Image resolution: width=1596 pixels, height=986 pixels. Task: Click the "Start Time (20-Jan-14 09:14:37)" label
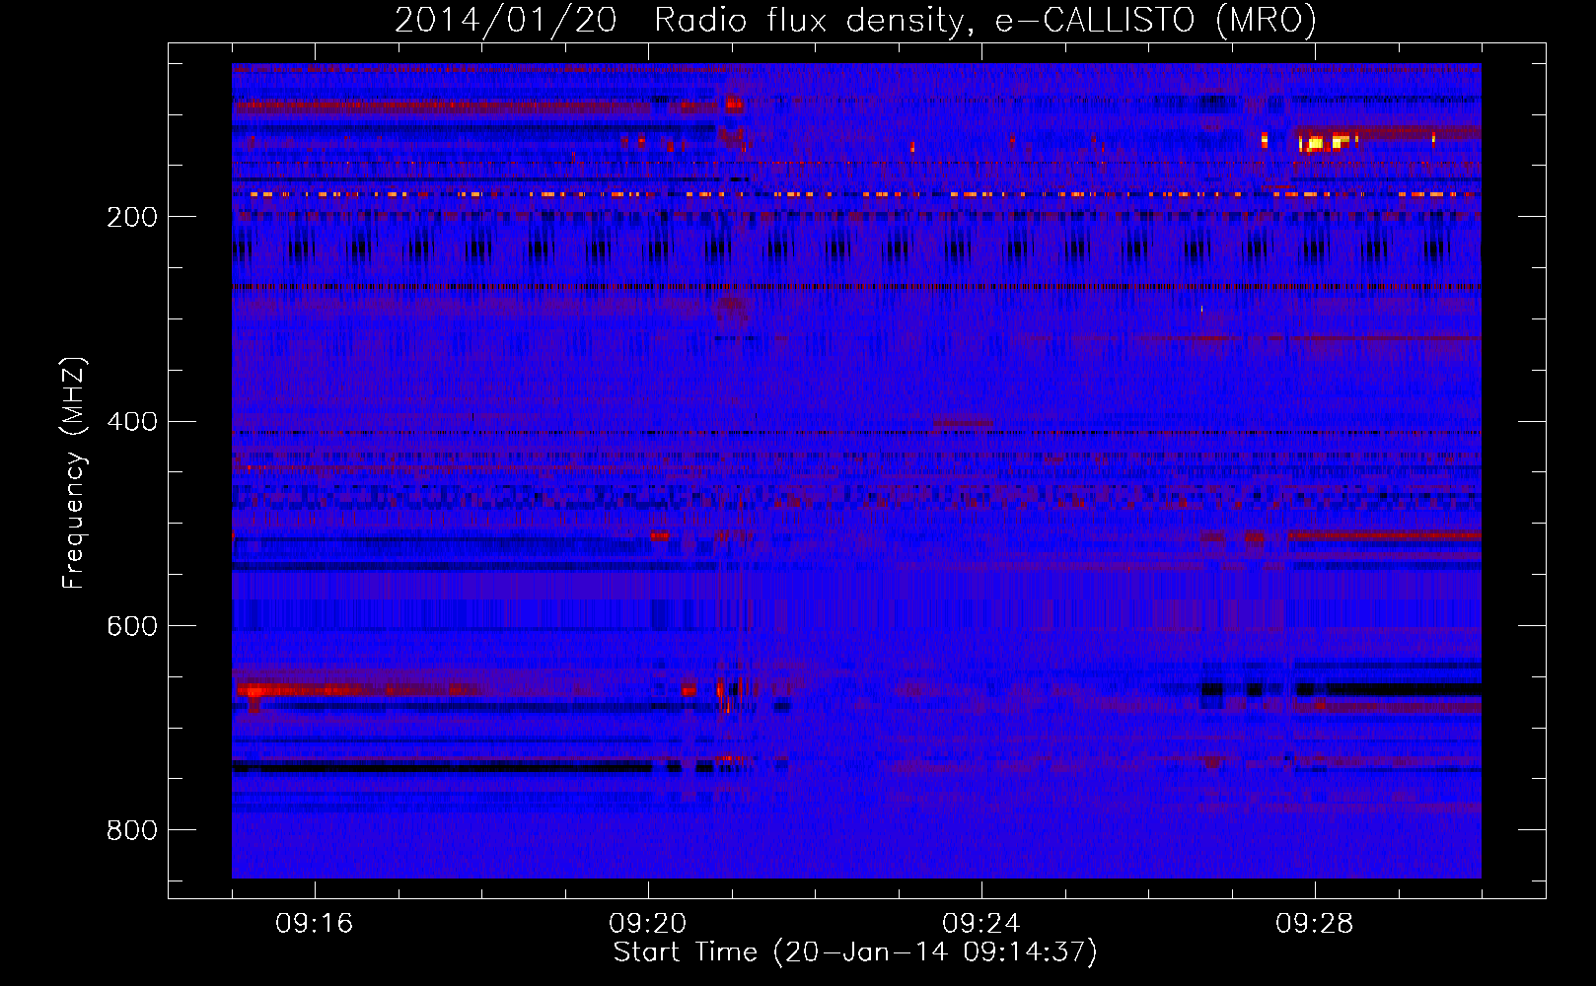[x=855, y=952]
